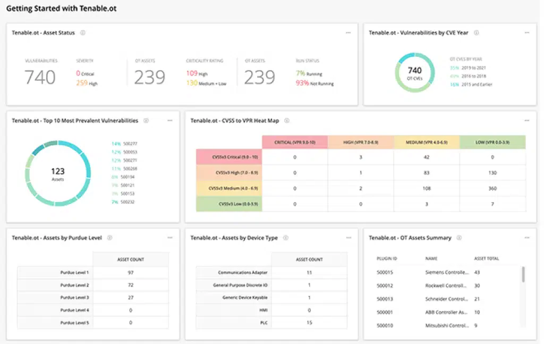
Task: Click the info icon beside Assets by Device Type
Action: click(285, 238)
